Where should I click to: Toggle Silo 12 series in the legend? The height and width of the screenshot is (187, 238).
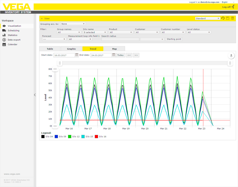coord(69,137)
